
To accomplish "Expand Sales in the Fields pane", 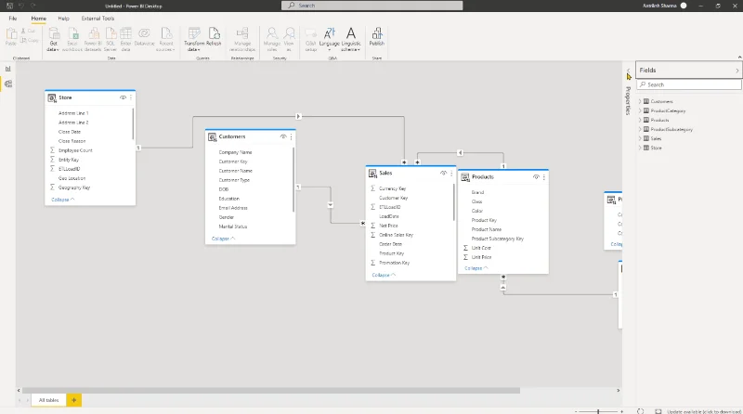I will (x=640, y=138).
